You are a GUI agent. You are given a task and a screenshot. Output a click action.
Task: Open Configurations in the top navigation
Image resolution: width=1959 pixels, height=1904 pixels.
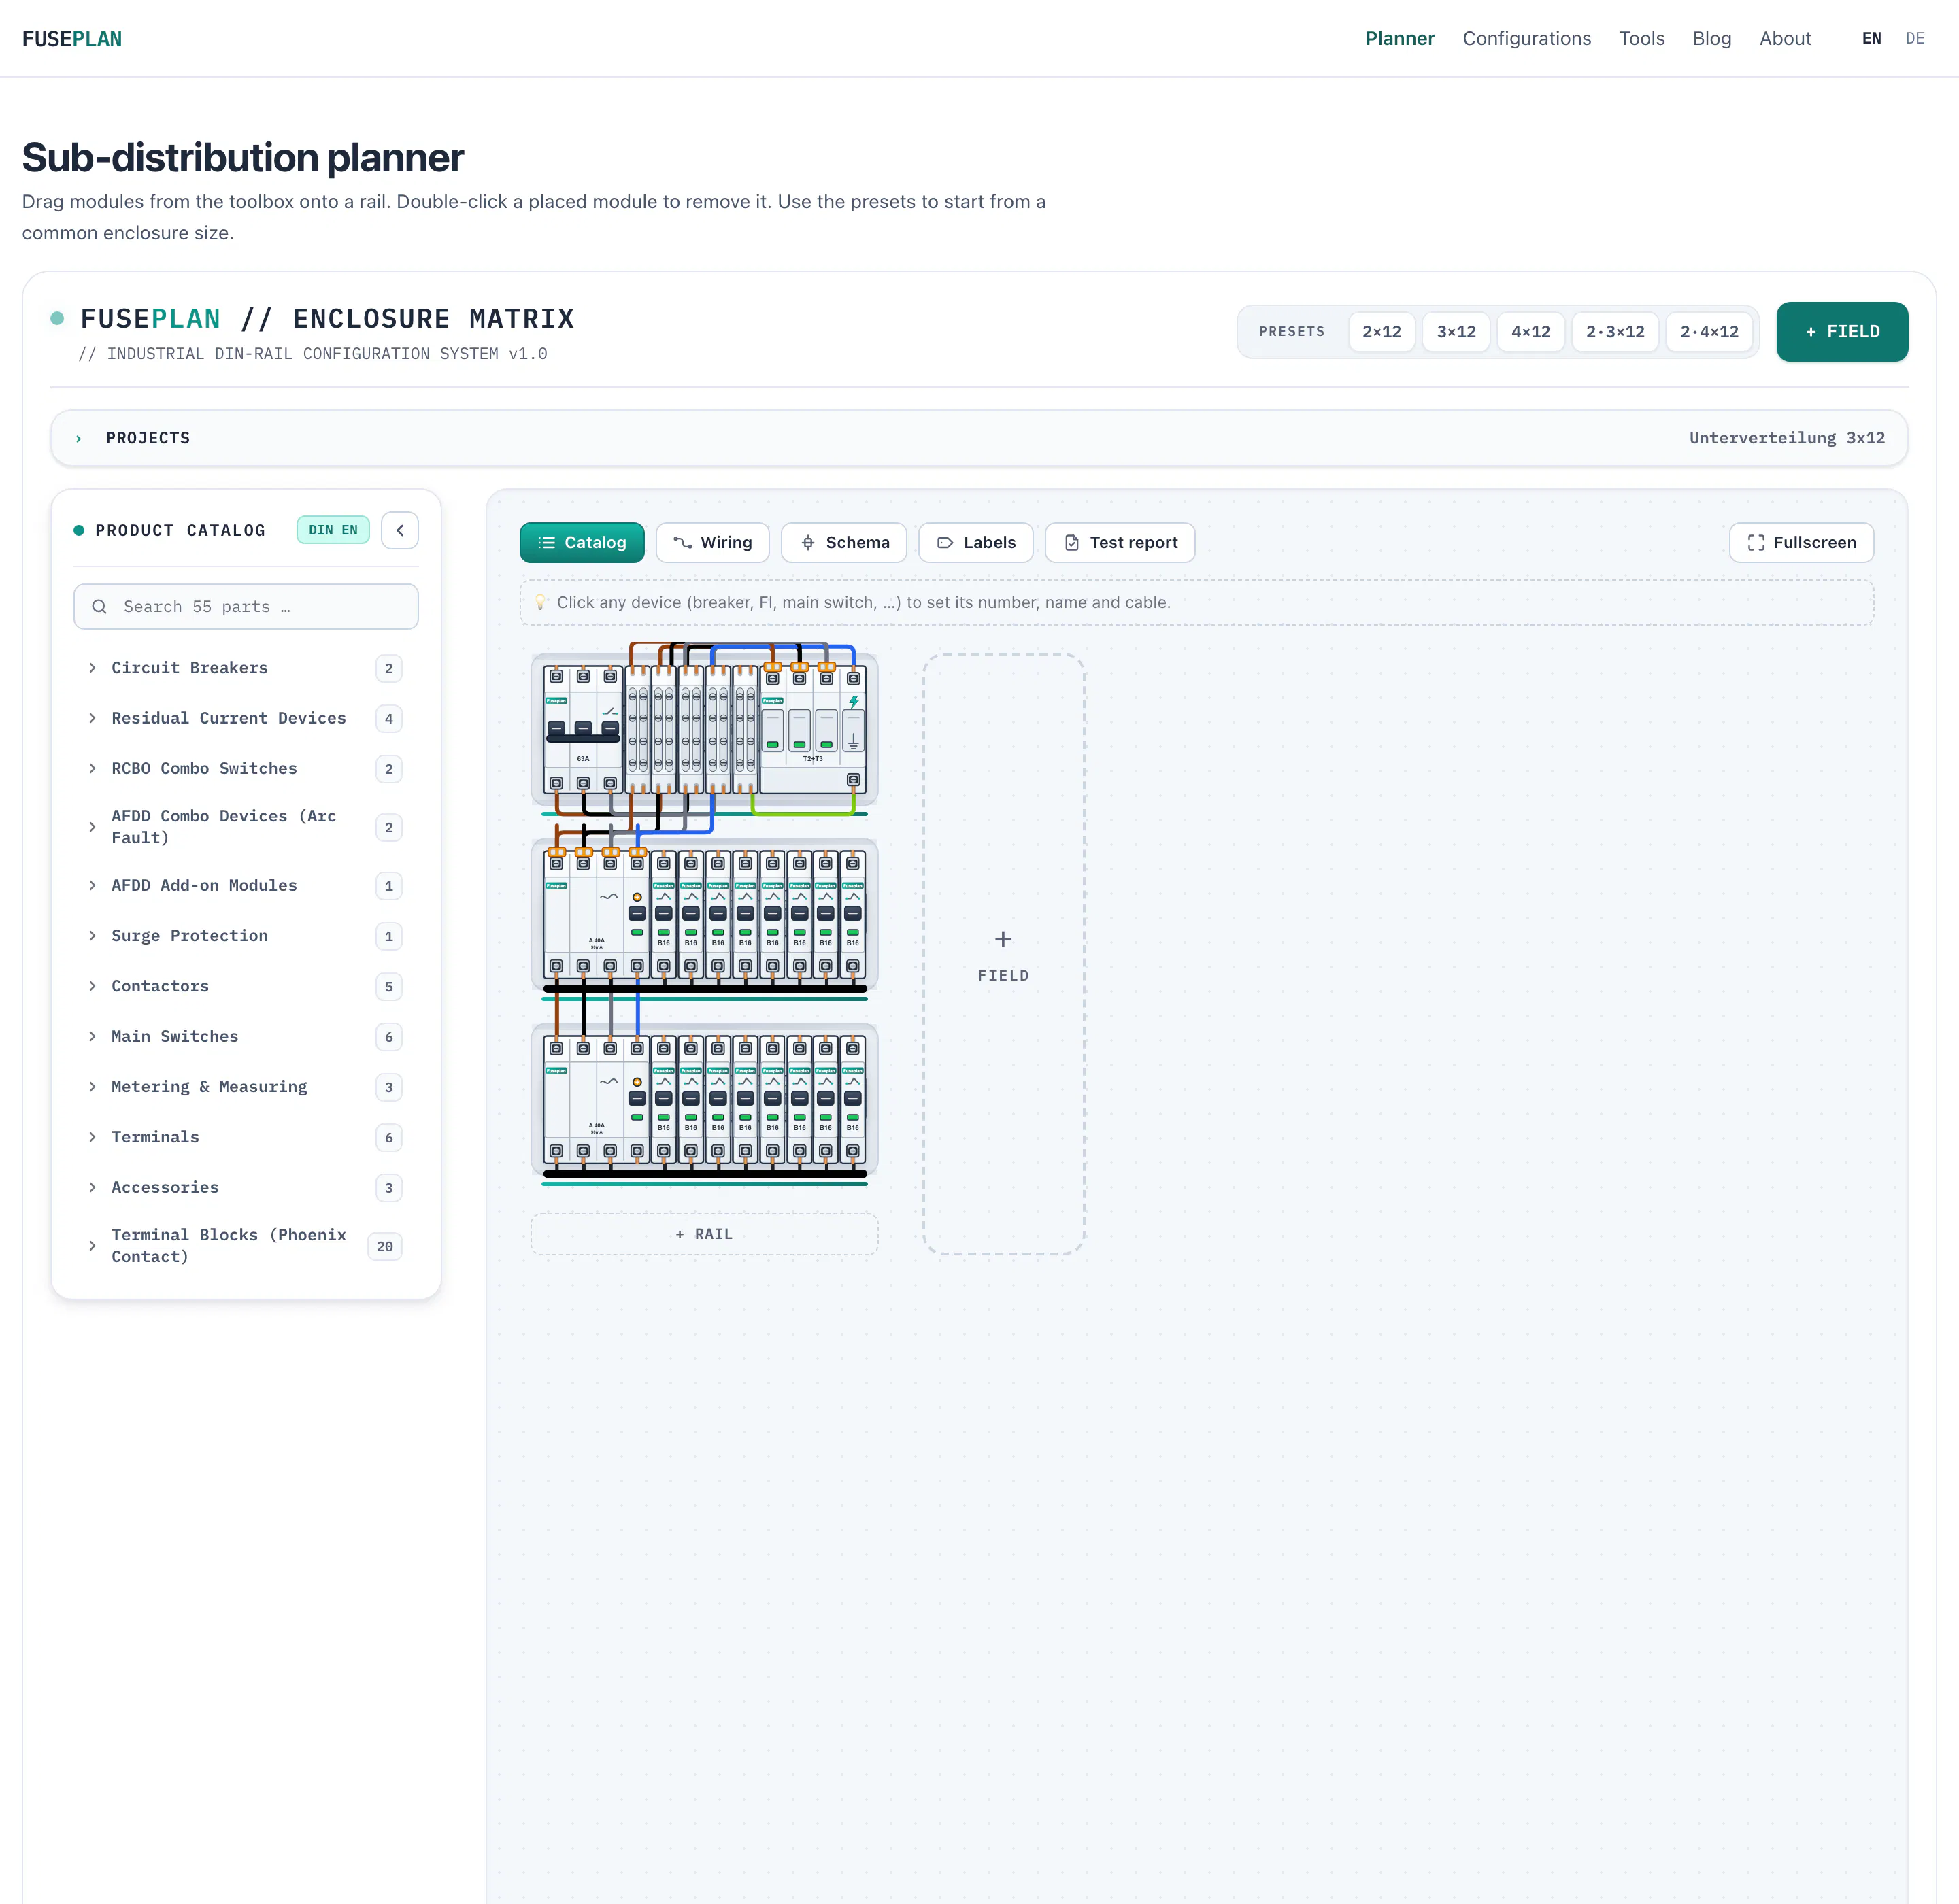pyautogui.click(x=1527, y=38)
